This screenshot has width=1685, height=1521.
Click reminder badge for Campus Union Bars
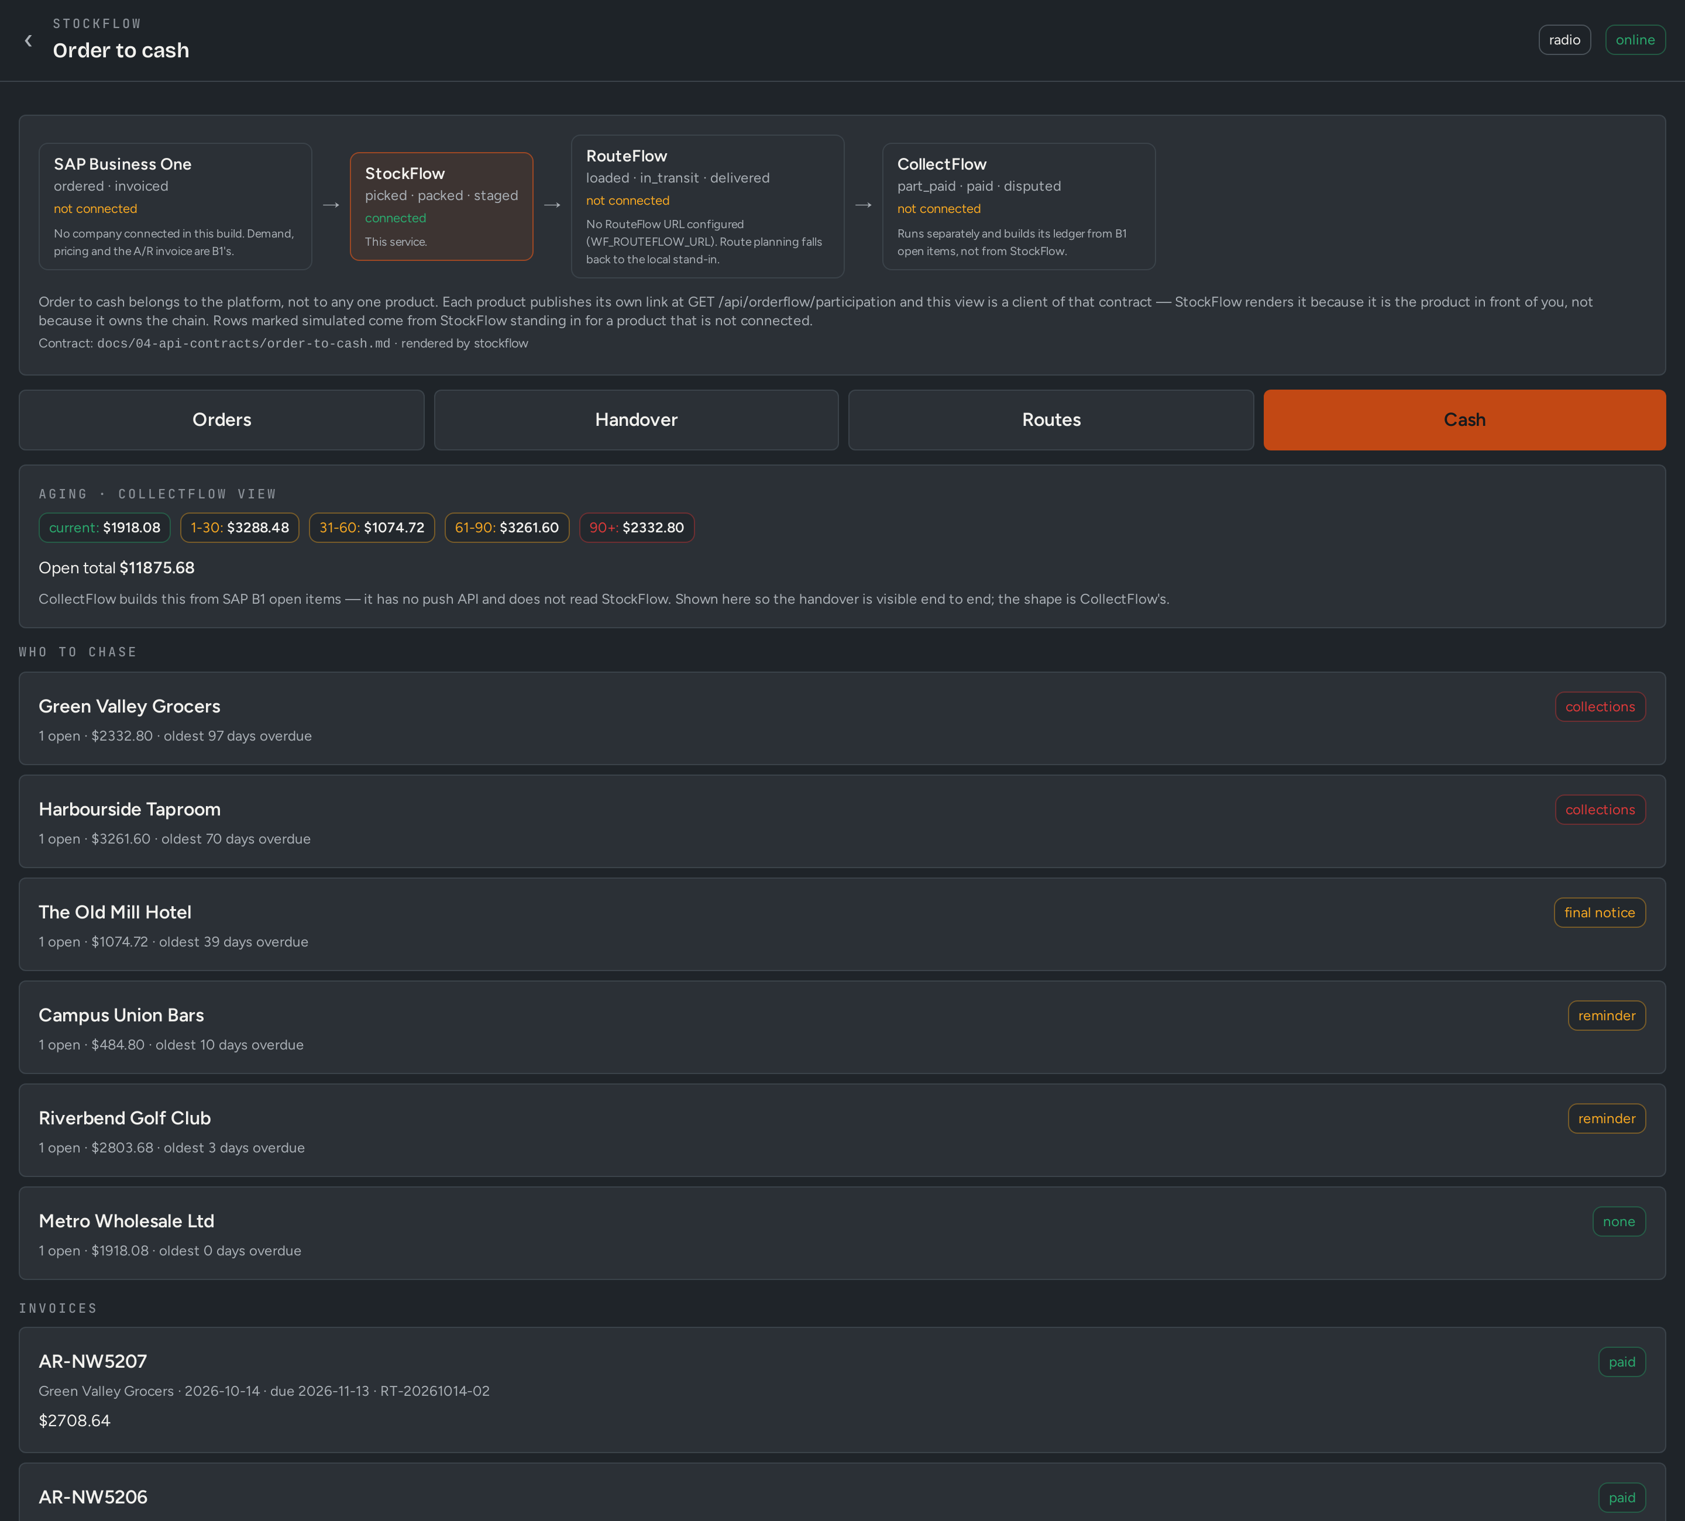[1607, 1016]
